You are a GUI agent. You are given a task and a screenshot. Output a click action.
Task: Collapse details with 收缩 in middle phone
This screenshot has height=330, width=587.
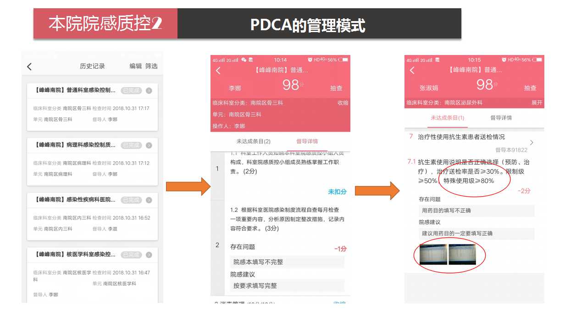click(x=343, y=103)
